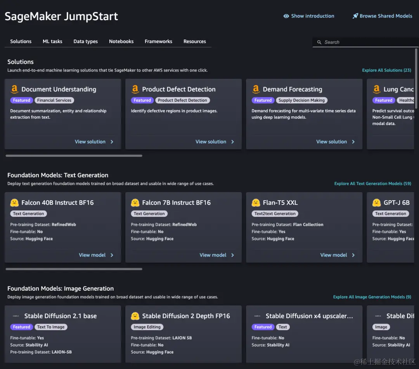419x369 pixels.
Task: Select the Data types tab
Action: 85,42
